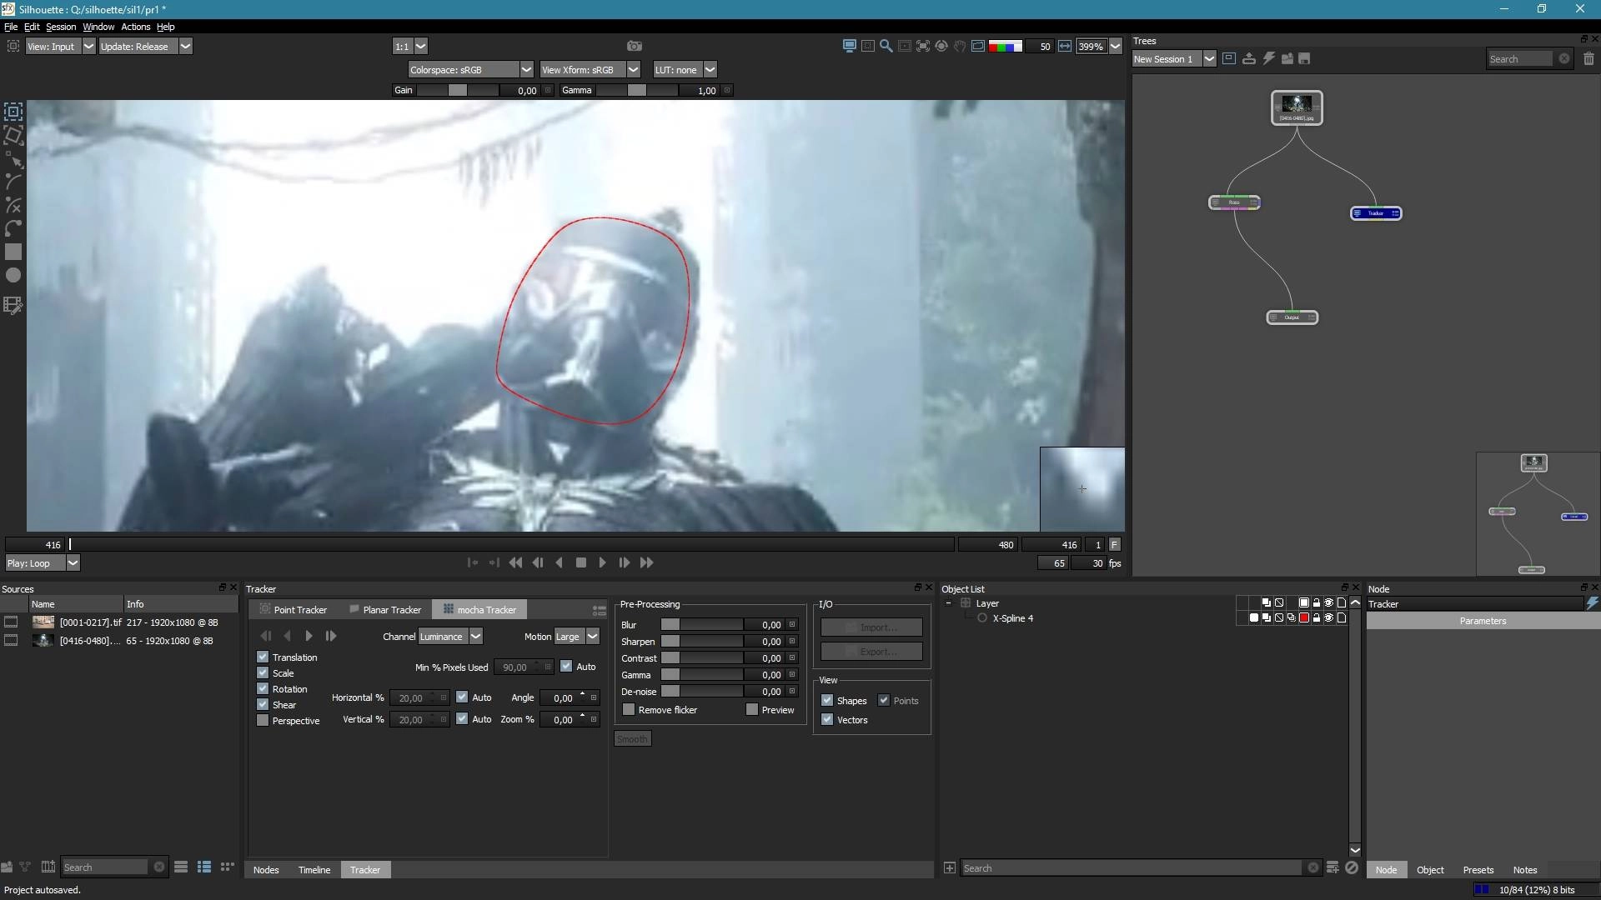Track forward with the mocha tracker play arrow

[309, 636]
